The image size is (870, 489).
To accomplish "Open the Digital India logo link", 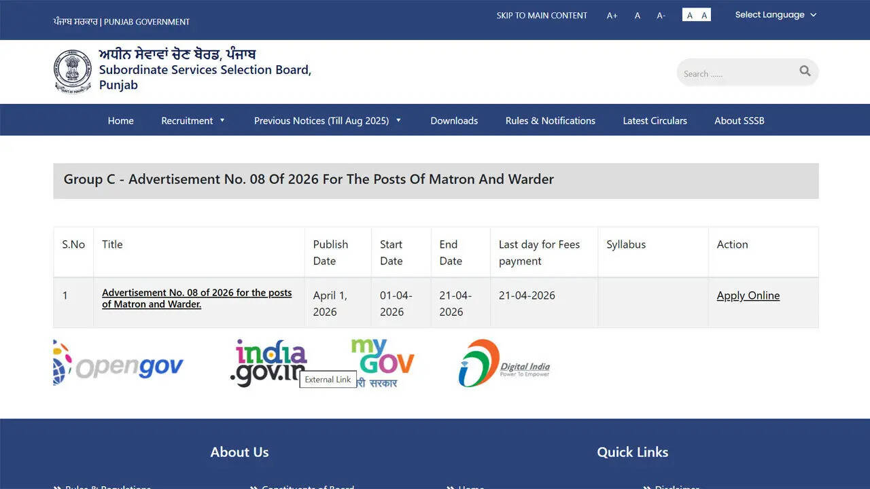I will pyautogui.click(x=504, y=364).
